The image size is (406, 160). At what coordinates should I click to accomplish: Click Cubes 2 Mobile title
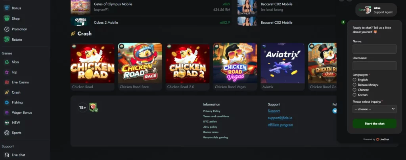(x=106, y=23)
